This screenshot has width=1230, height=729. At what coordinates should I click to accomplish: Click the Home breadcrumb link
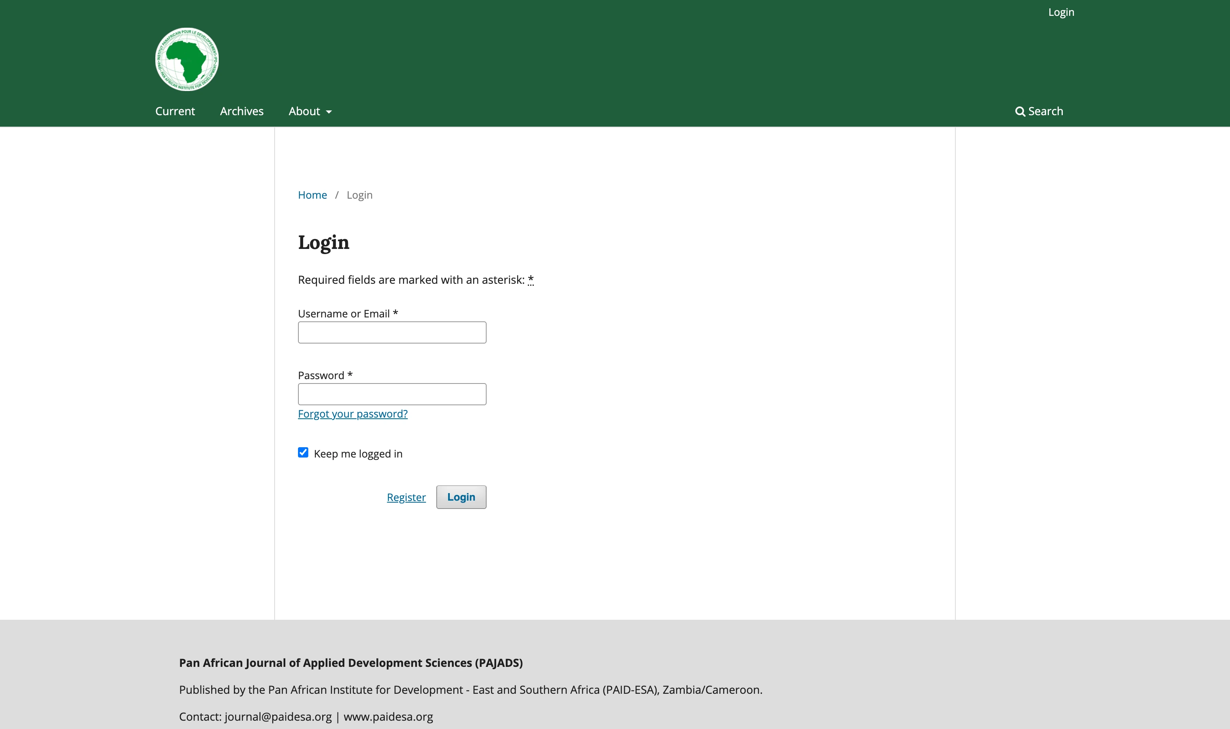point(312,195)
